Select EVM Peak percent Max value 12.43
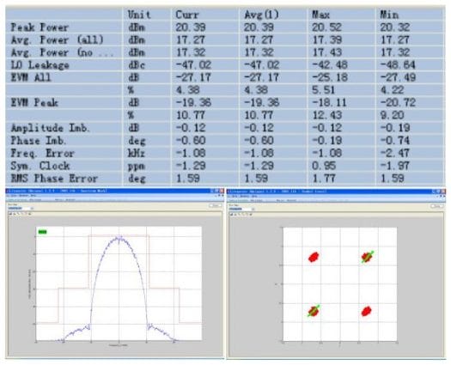The width and height of the screenshot is (451, 365). pos(326,116)
